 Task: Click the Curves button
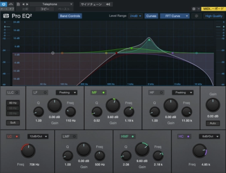151,16
